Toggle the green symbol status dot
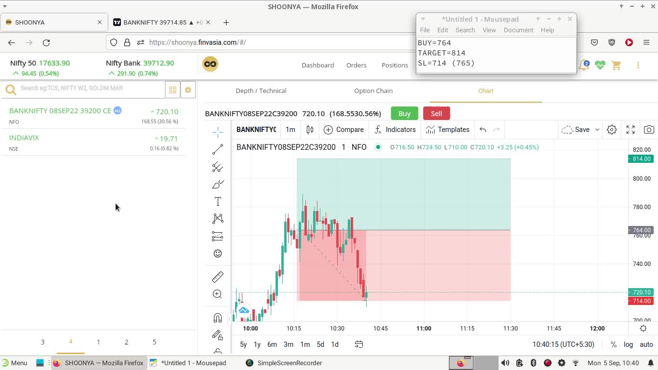 pos(378,147)
